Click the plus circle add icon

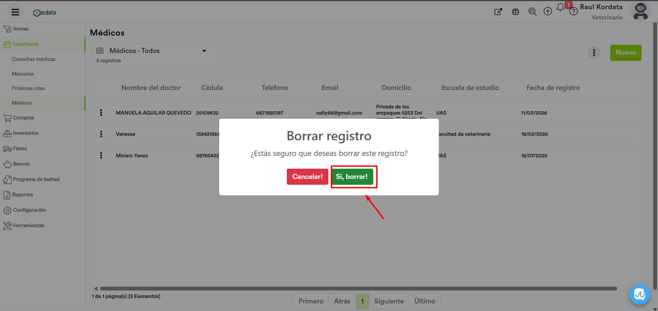click(x=548, y=12)
